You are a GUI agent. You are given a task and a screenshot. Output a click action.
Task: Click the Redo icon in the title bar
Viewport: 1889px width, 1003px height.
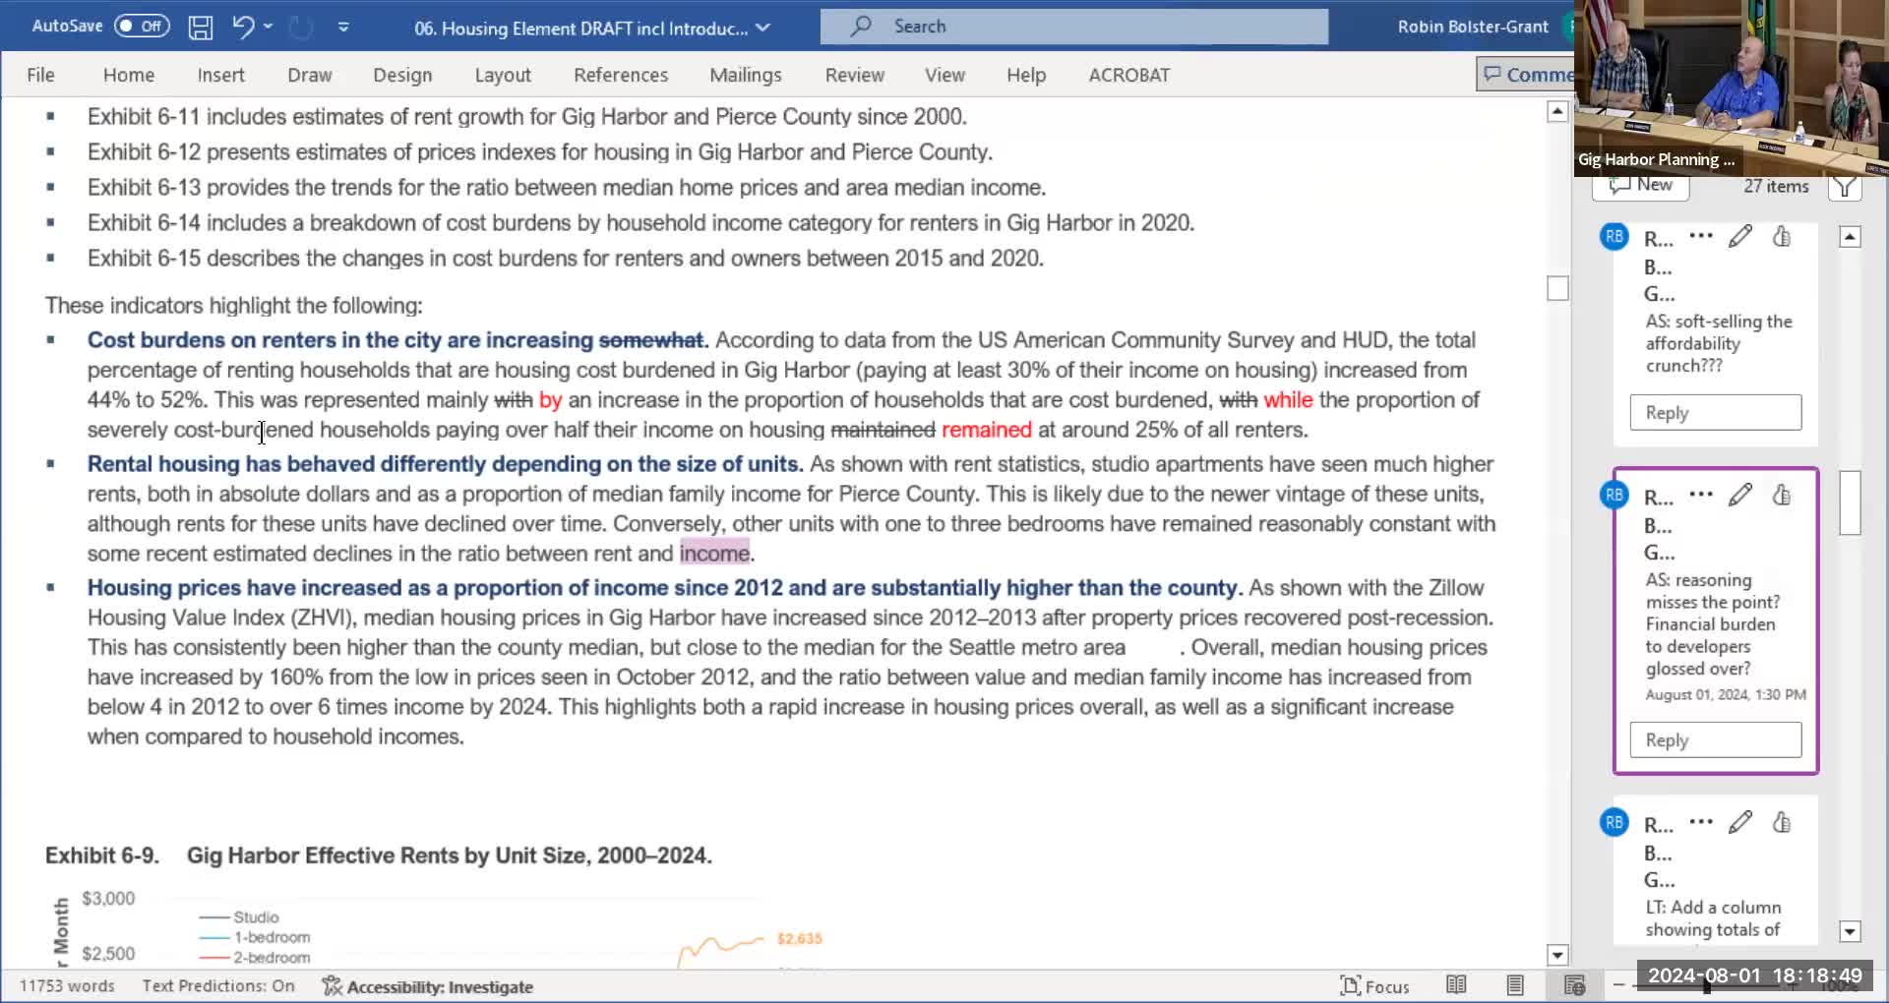click(x=301, y=27)
